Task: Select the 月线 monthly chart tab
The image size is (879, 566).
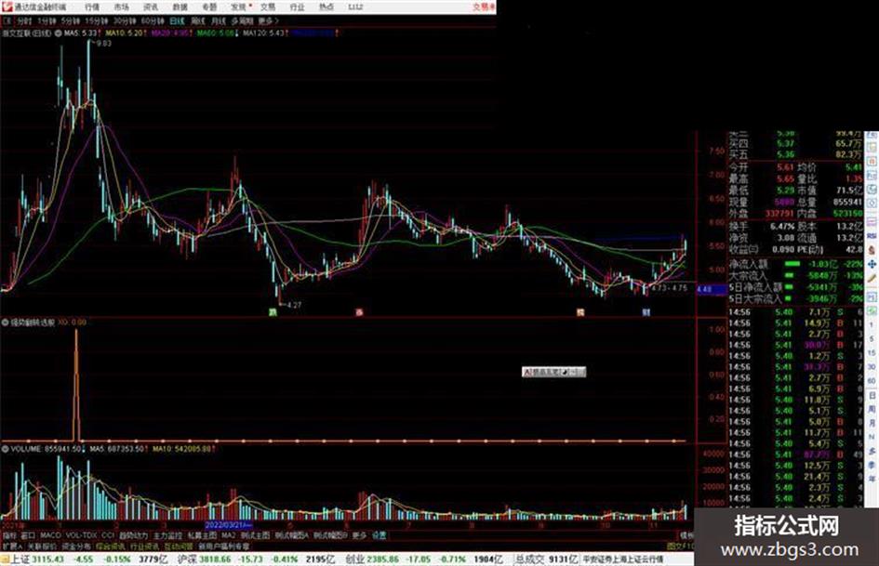Action: [218, 21]
